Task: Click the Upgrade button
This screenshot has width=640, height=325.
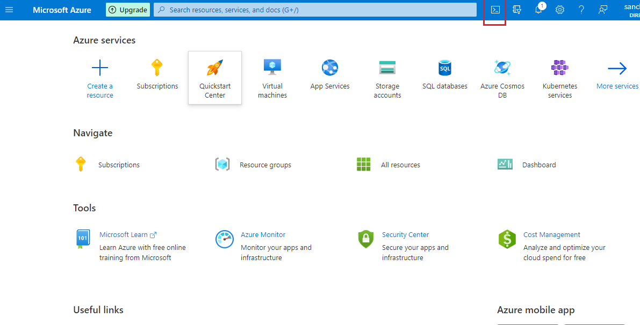Action: (x=128, y=10)
